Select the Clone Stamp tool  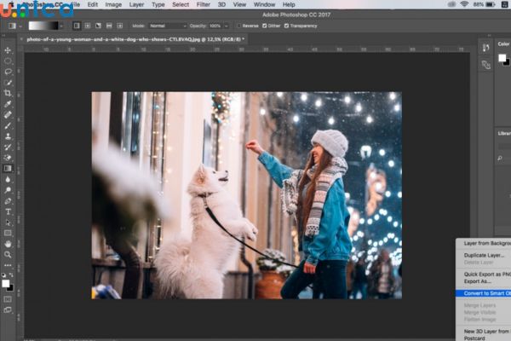click(8, 136)
